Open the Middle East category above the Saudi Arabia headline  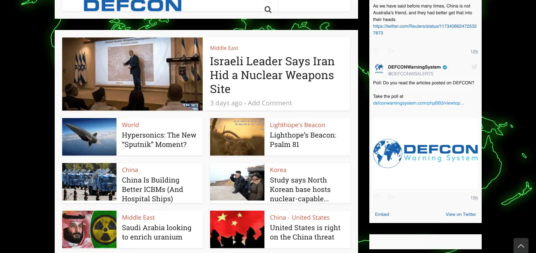point(138,217)
